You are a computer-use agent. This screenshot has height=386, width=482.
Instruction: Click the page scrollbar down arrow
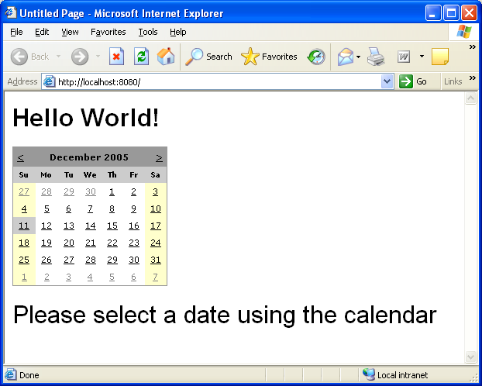point(470,357)
